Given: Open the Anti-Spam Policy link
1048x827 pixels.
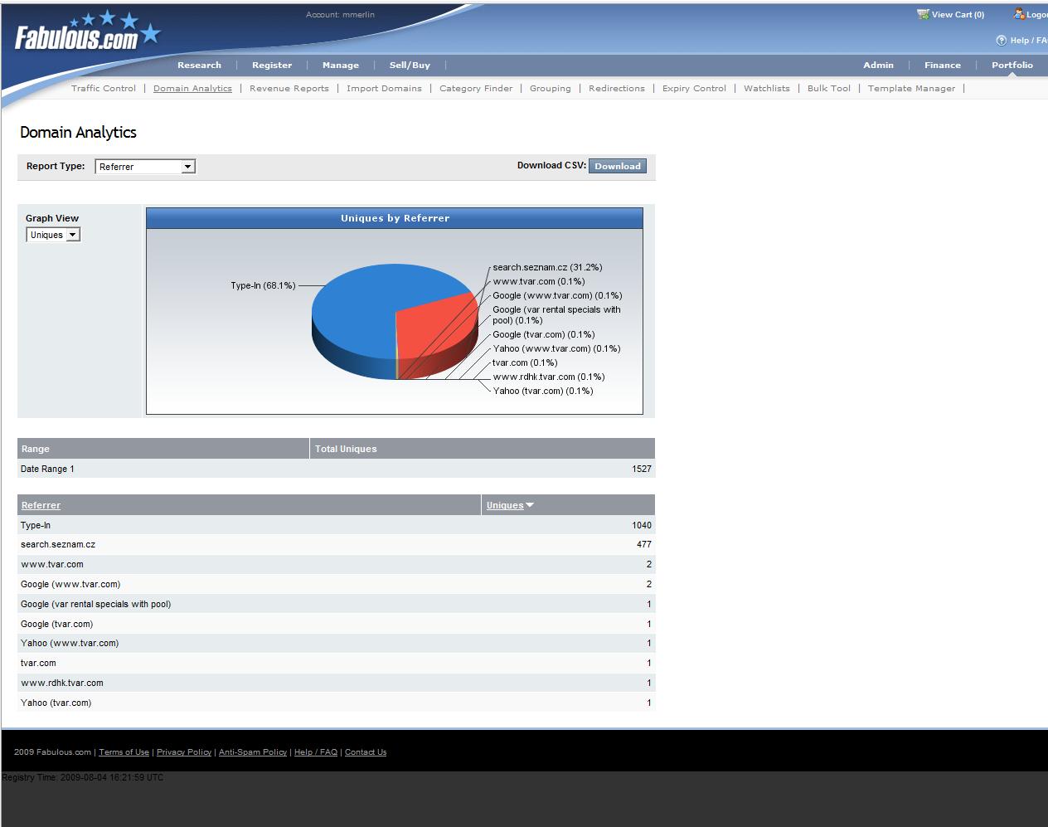Looking at the screenshot, I should pos(253,752).
